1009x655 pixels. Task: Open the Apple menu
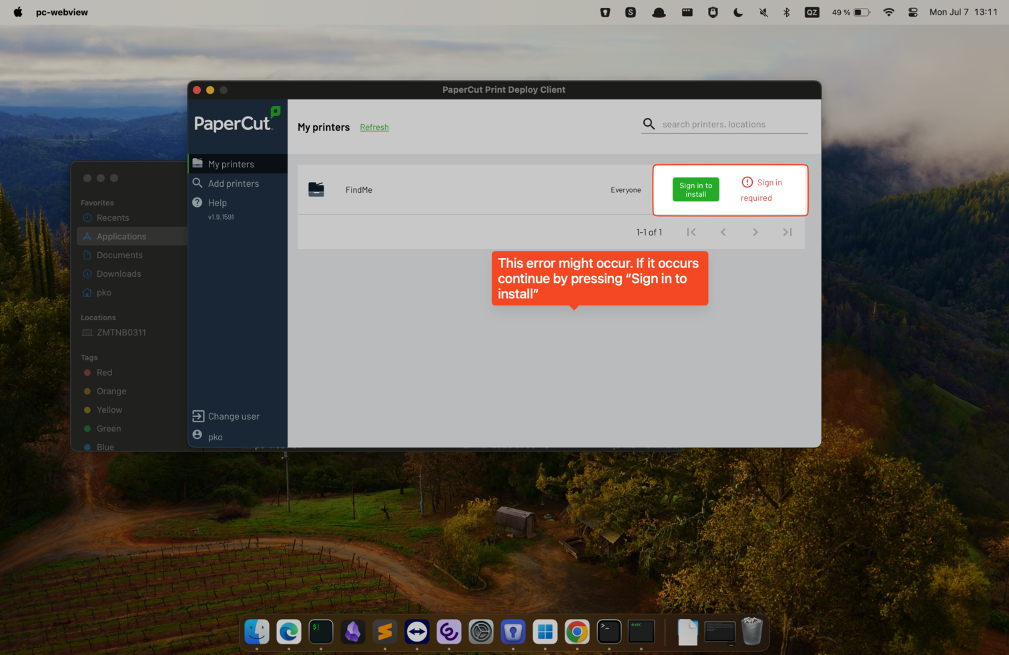point(18,12)
